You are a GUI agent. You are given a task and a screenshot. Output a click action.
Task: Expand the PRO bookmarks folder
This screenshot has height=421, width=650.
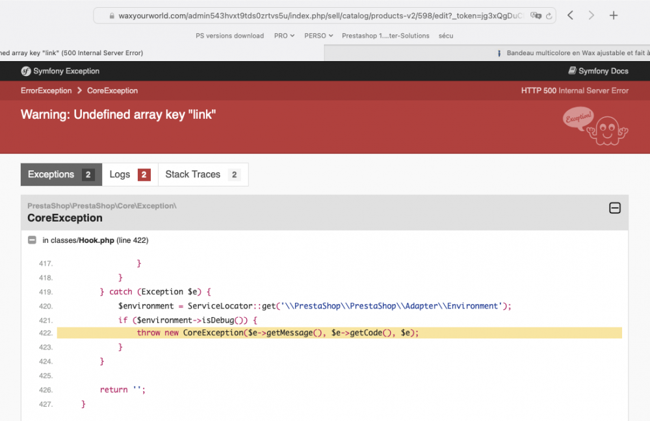[x=285, y=36]
